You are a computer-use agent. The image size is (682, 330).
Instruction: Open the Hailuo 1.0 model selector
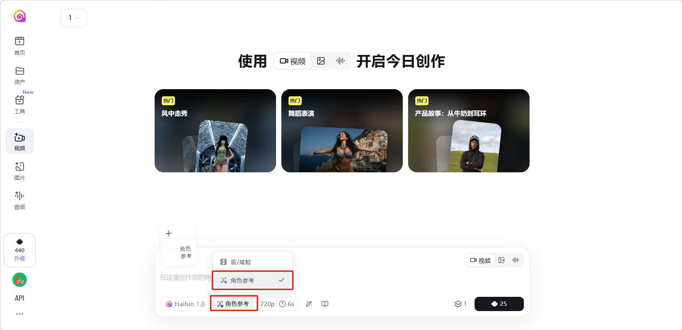(x=185, y=304)
